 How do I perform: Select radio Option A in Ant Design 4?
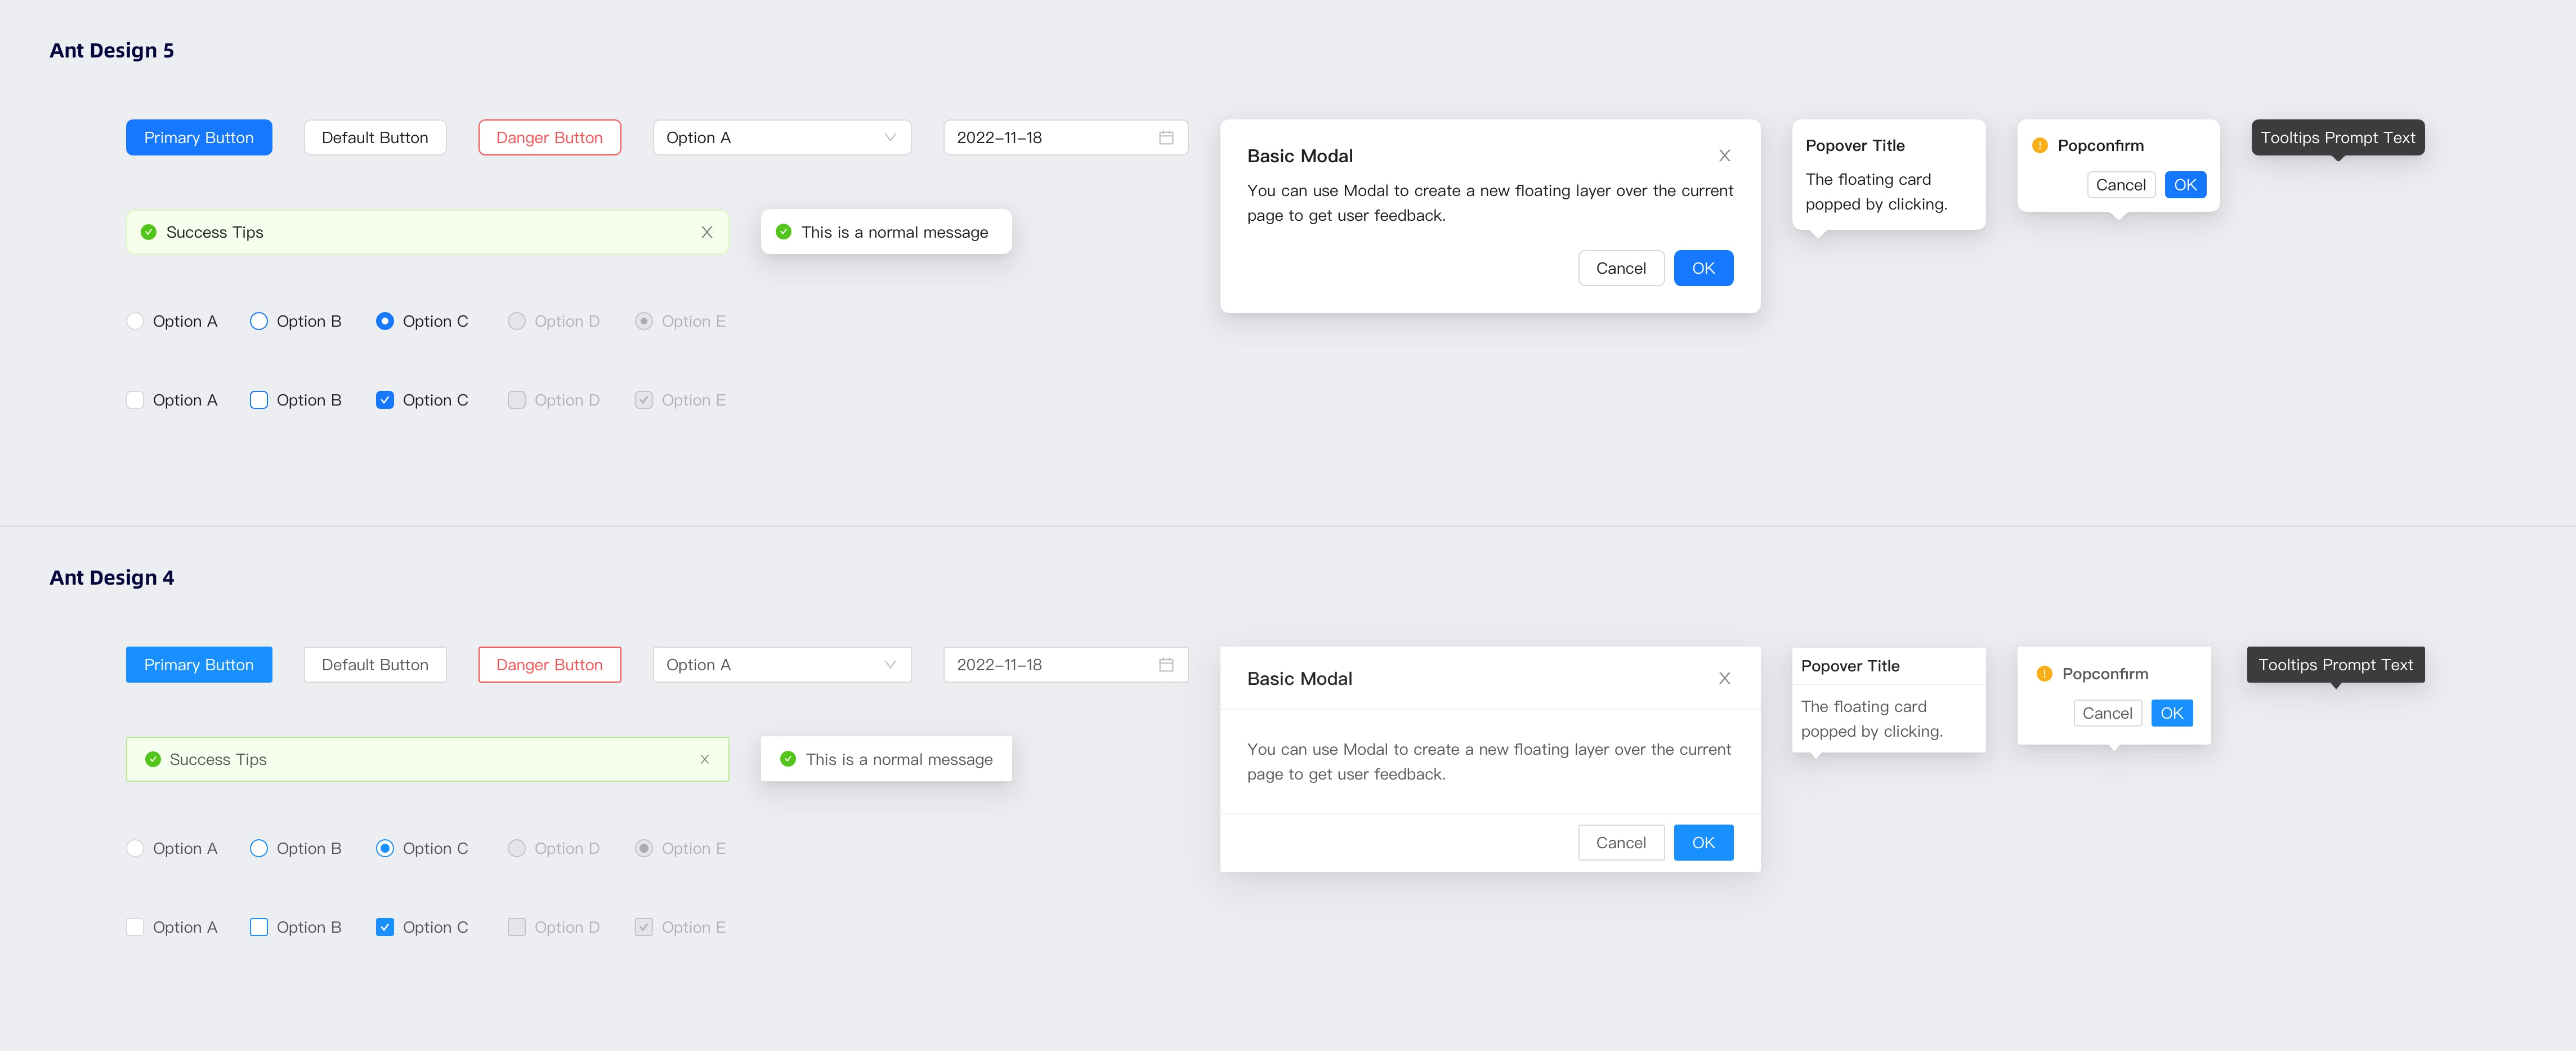point(135,849)
